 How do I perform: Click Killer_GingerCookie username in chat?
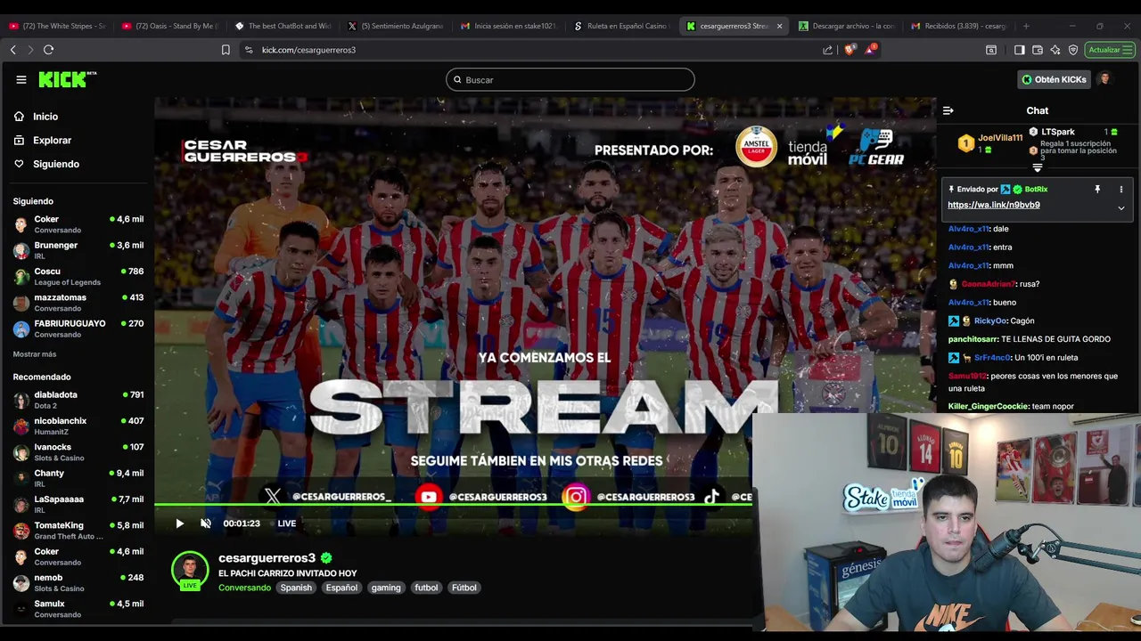[x=988, y=406]
